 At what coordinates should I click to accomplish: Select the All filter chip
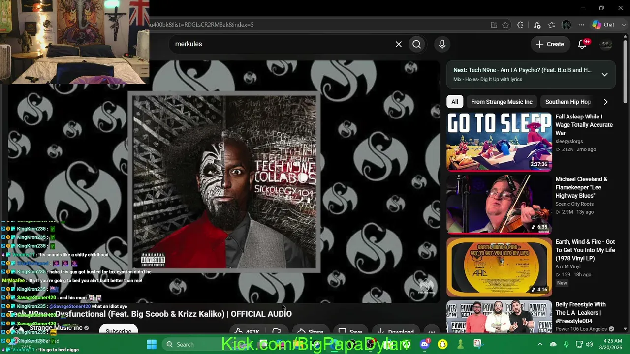pos(455,102)
